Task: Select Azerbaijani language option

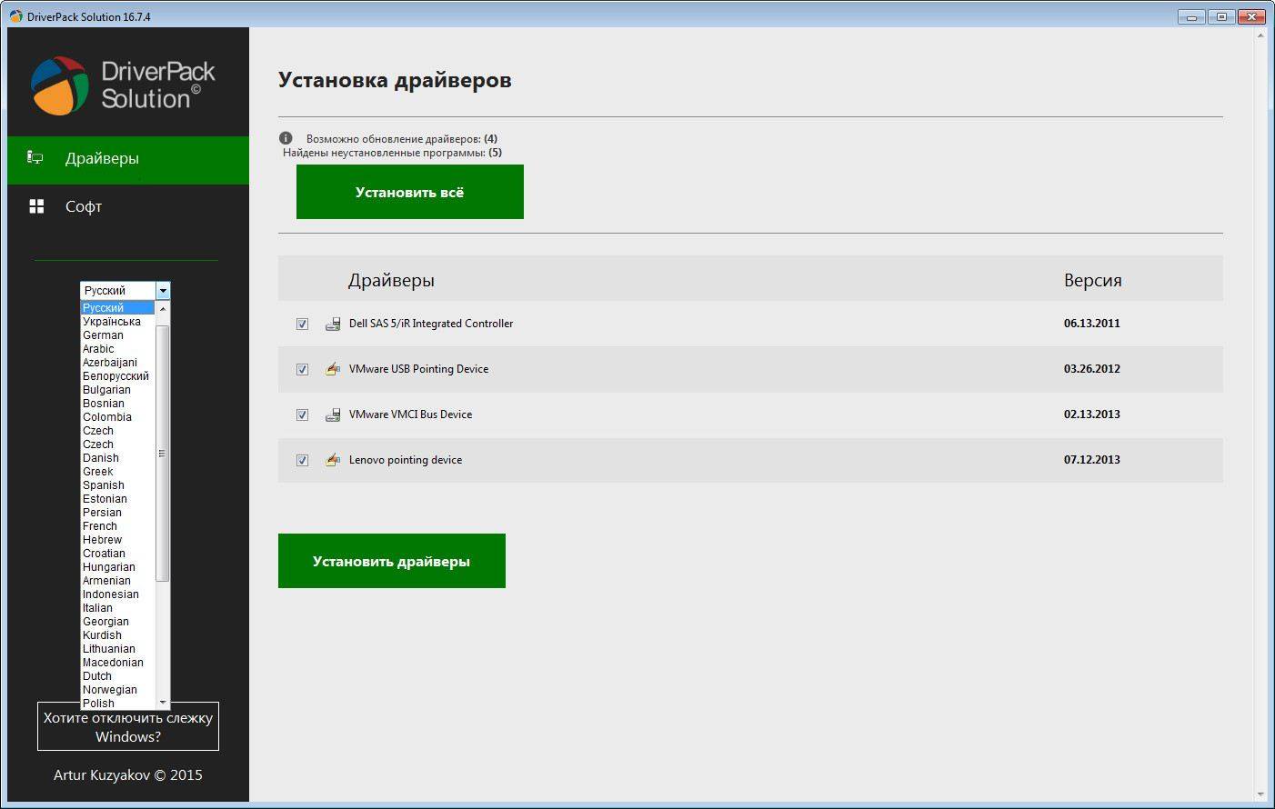Action: [118, 362]
